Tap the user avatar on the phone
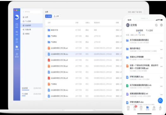This screenshot has height=115, width=166. 128,25
